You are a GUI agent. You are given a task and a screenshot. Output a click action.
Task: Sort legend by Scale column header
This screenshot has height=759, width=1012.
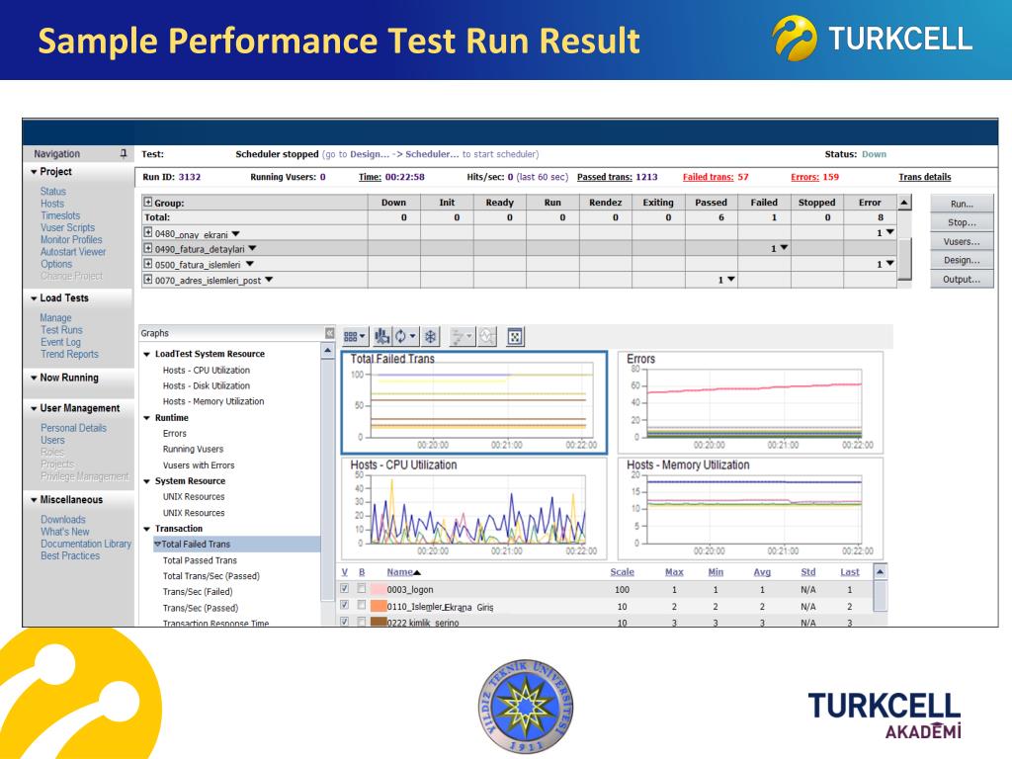point(622,572)
